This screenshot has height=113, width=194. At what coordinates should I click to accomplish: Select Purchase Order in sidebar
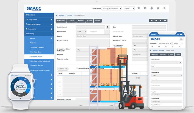[39, 52]
